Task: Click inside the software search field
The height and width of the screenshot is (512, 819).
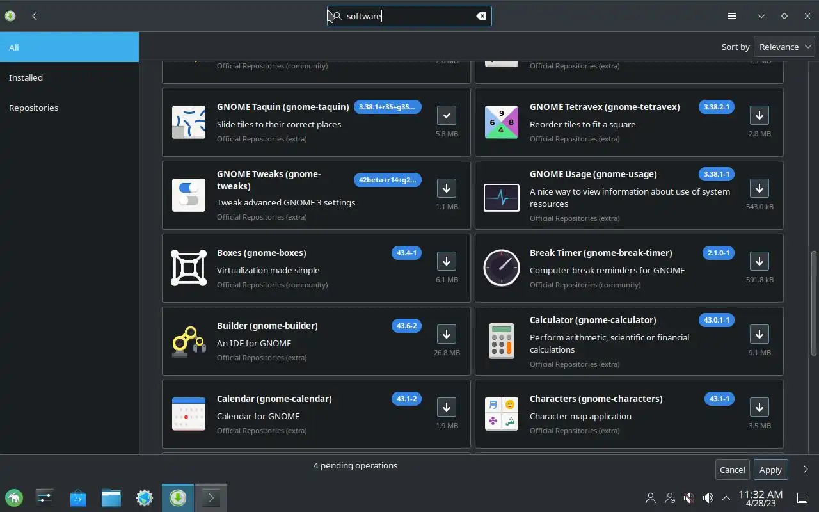Action: [409, 16]
